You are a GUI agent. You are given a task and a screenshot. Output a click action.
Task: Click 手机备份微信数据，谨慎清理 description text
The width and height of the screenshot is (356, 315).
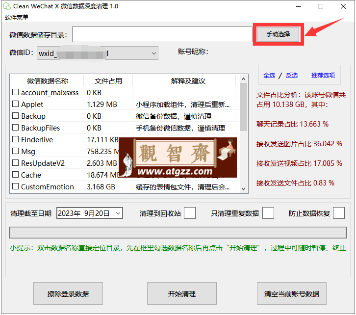pos(180,128)
